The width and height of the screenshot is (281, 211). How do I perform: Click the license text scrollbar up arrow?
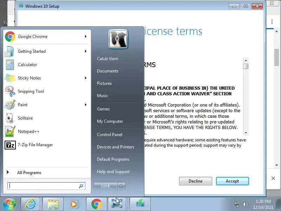pyautogui.click(x=246, y=60)
